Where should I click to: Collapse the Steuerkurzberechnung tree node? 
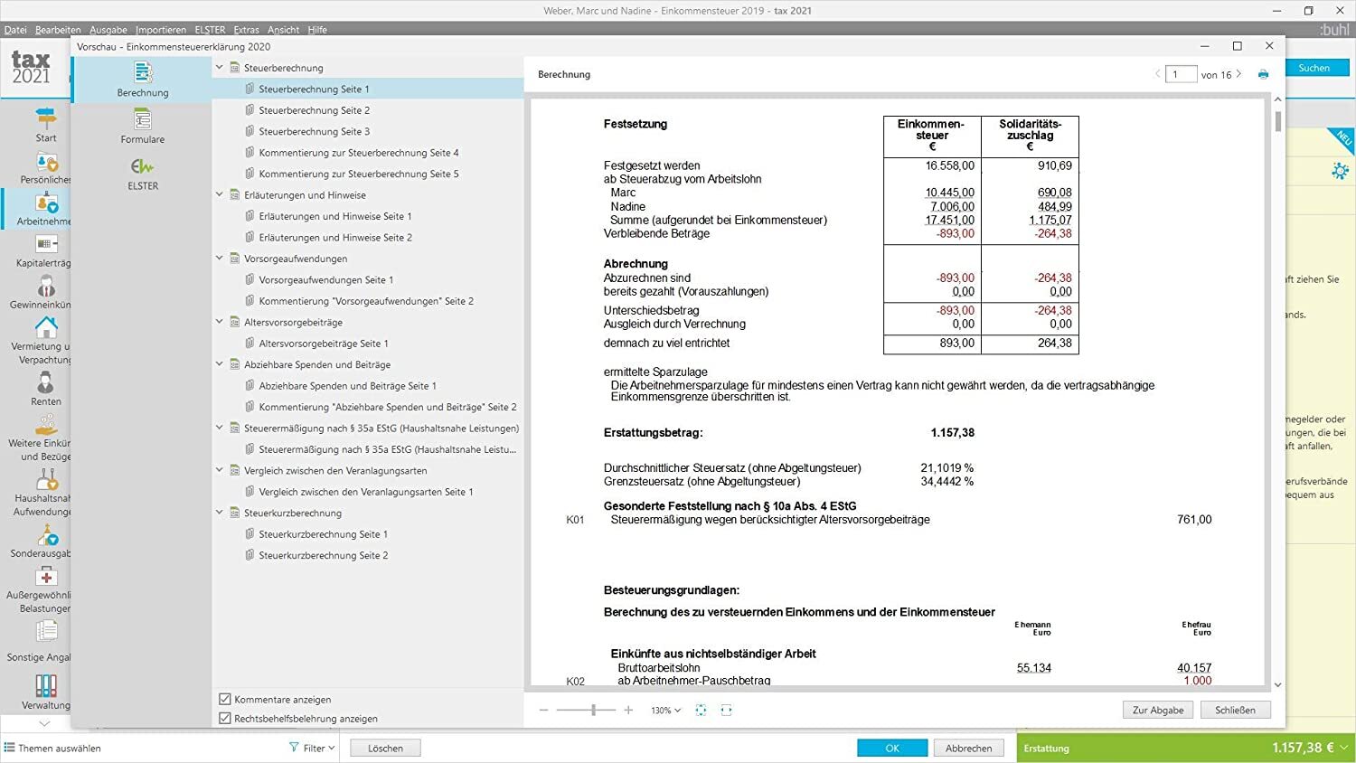[220, 512]
